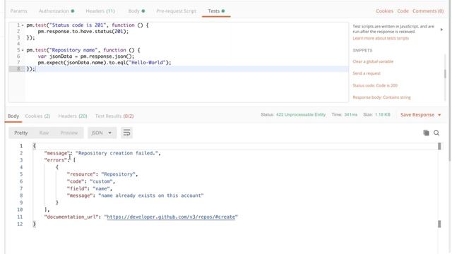452x254 pixels.
Task: Click the "resource": "Repository" line
Action: [102, 174]
